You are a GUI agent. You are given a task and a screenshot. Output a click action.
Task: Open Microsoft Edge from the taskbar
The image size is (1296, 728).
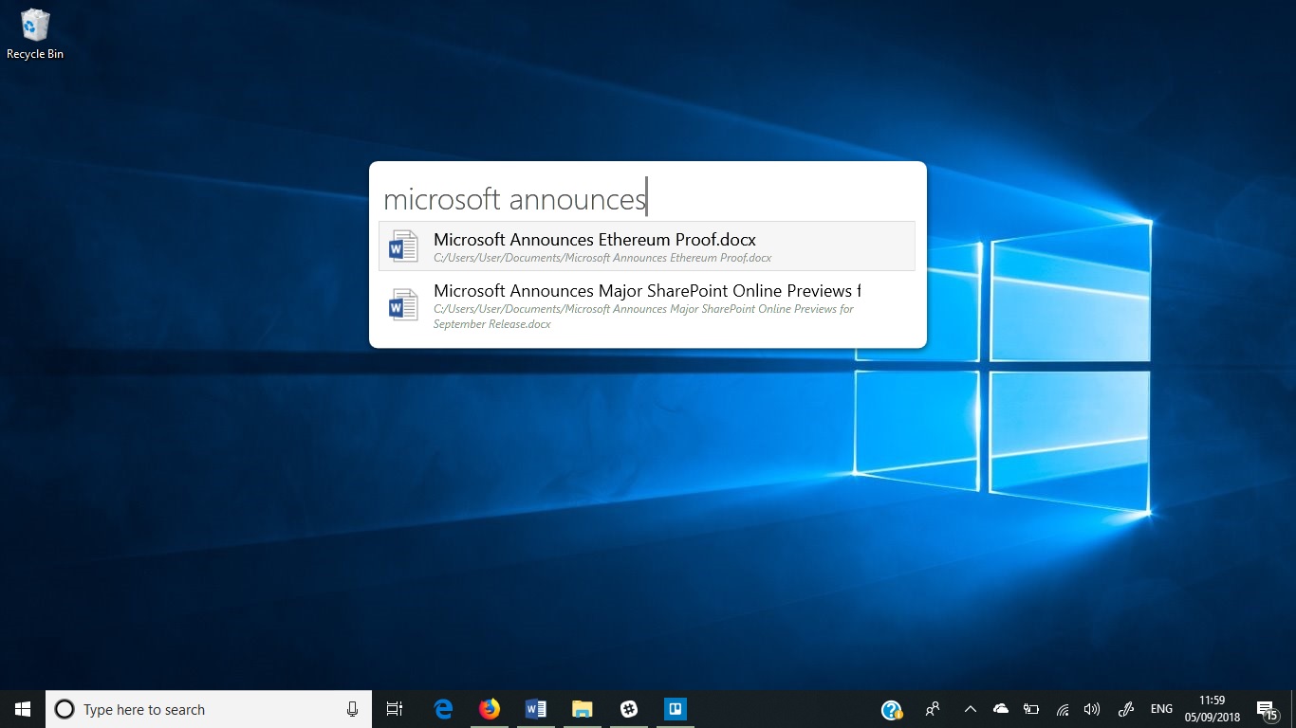[x=443, y=708]
